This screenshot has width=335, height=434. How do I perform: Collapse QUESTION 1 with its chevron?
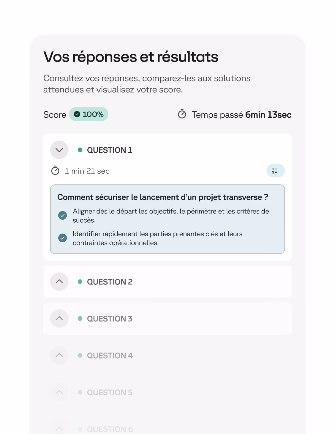59,150
